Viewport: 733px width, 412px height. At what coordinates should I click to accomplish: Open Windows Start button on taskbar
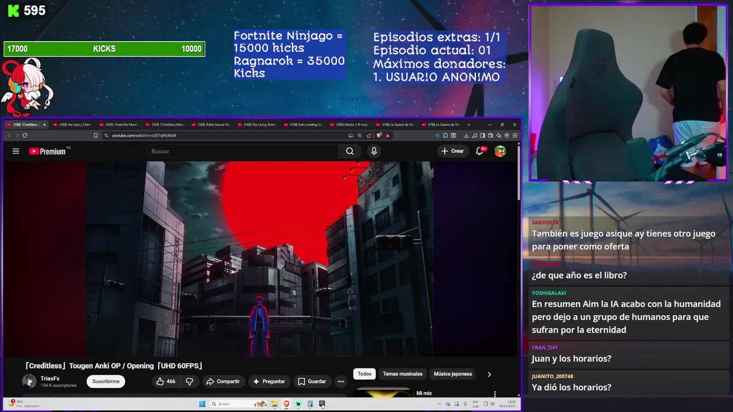(x=202, y=404)
